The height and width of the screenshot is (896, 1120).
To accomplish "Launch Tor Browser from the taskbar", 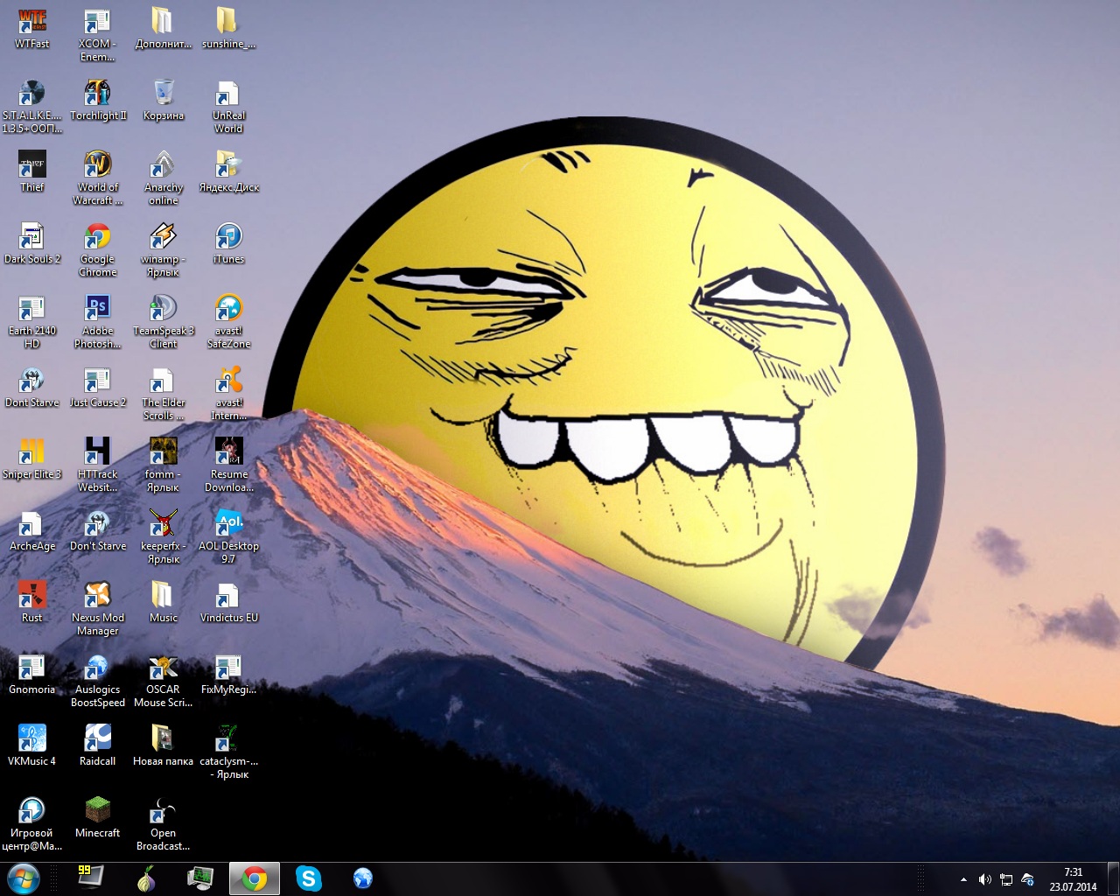I will click(x=146, y=878).
